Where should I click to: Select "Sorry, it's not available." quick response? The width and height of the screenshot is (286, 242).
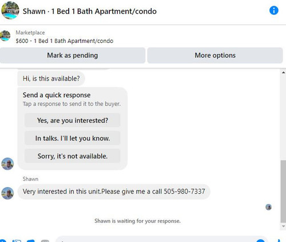click(73, 156)
